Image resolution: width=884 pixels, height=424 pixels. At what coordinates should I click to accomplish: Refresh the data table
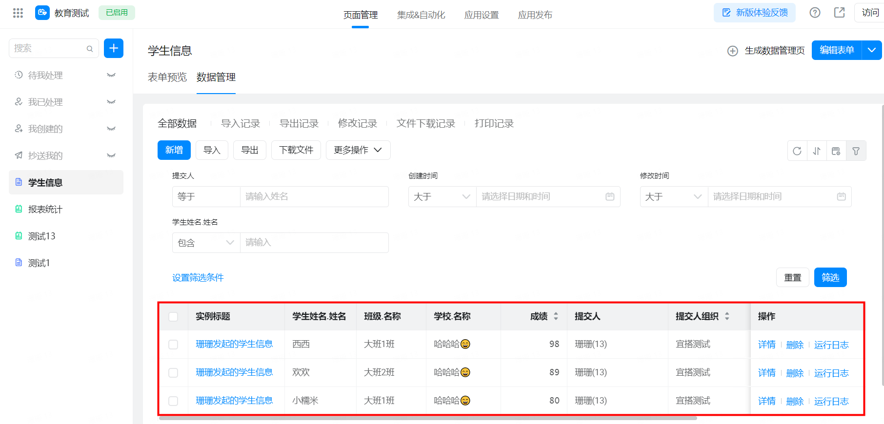tap(797, 151)
